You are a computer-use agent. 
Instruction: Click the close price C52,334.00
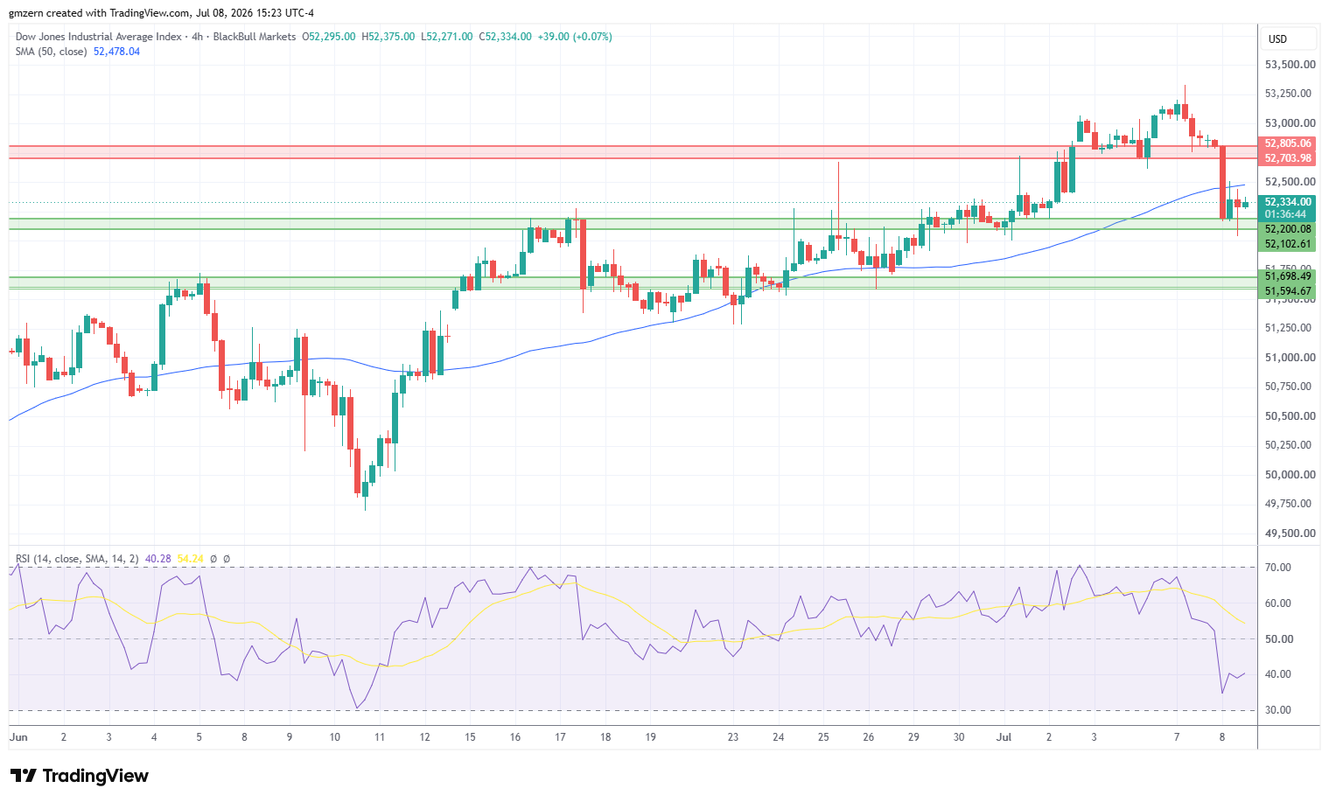point(505,37)
